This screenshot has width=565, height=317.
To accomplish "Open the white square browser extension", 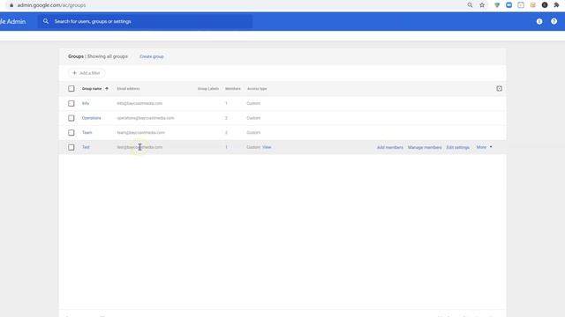I will [521, 5].
